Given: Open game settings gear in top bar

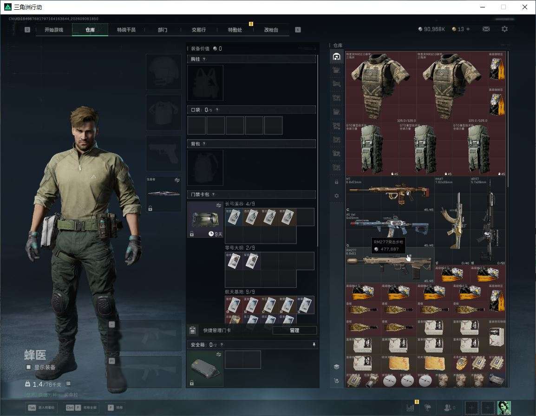Looking at the screenshot, I should point(504,29).
